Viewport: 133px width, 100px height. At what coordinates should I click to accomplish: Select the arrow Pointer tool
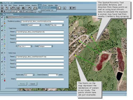5,11
